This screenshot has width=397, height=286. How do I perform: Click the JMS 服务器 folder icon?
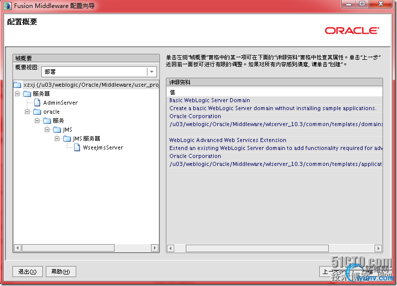[x=67, y=139]
